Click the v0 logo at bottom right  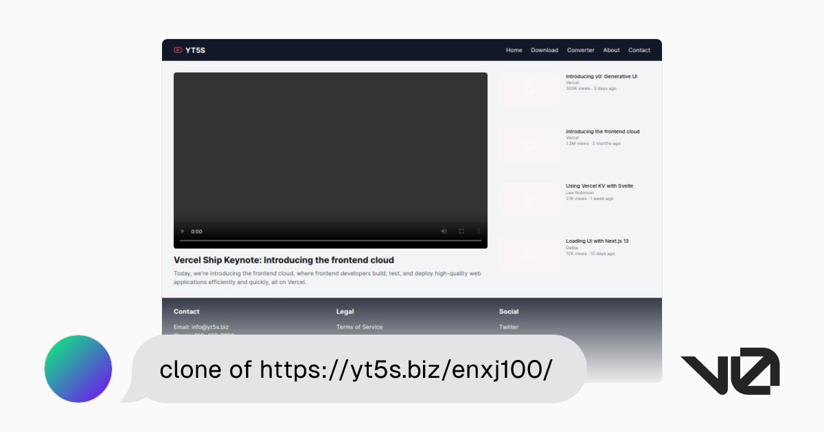[730, 370]
